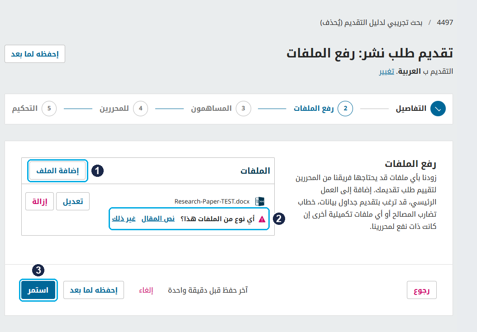Click the submission number 4497
Screen dimensions: 477x332
pos(445,23)
